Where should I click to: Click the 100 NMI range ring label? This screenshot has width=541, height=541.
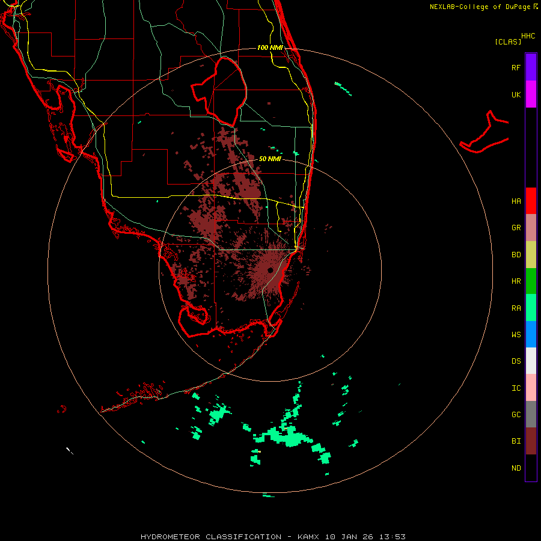tap(270, 47)
